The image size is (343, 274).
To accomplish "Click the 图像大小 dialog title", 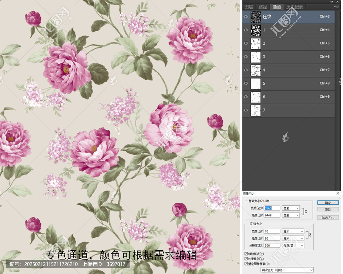I will click(249, 193).
